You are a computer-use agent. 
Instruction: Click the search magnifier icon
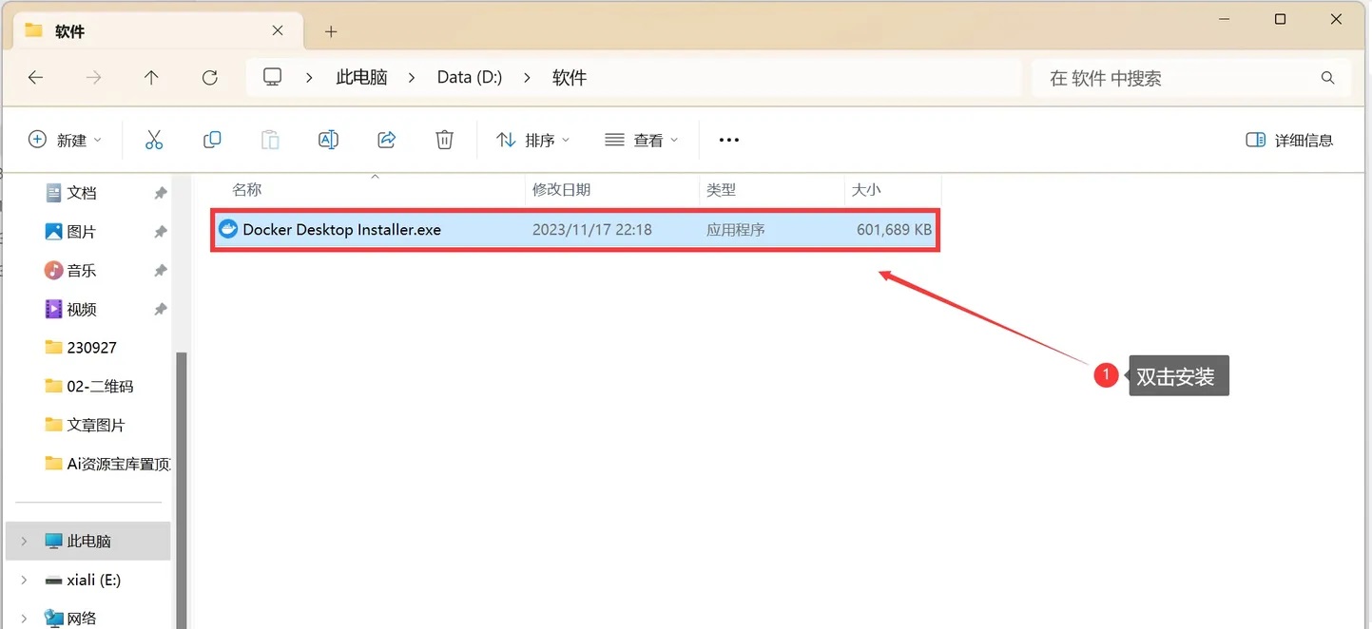pos(1327,78)
